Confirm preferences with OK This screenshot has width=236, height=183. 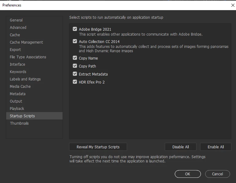[188, 174]
